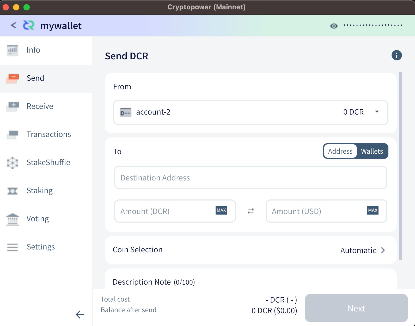
Task: Collapse sidebar with bottom left arrow
Action: coord(80,315)
